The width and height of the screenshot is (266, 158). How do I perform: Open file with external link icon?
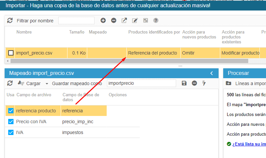(x=124, y=21)
